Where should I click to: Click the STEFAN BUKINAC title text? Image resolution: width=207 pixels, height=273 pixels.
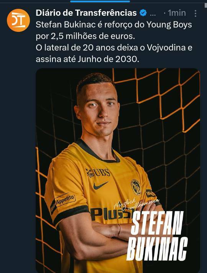pyautogui.click(x=157, y=236)
